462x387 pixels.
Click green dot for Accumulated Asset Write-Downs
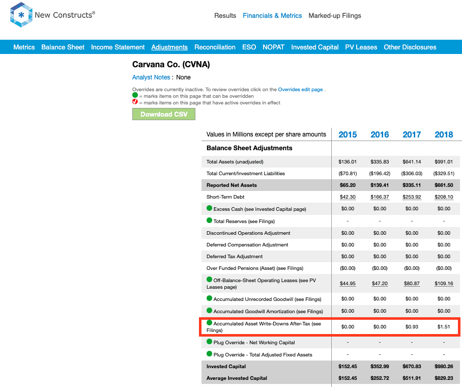(x=210, y=323)
